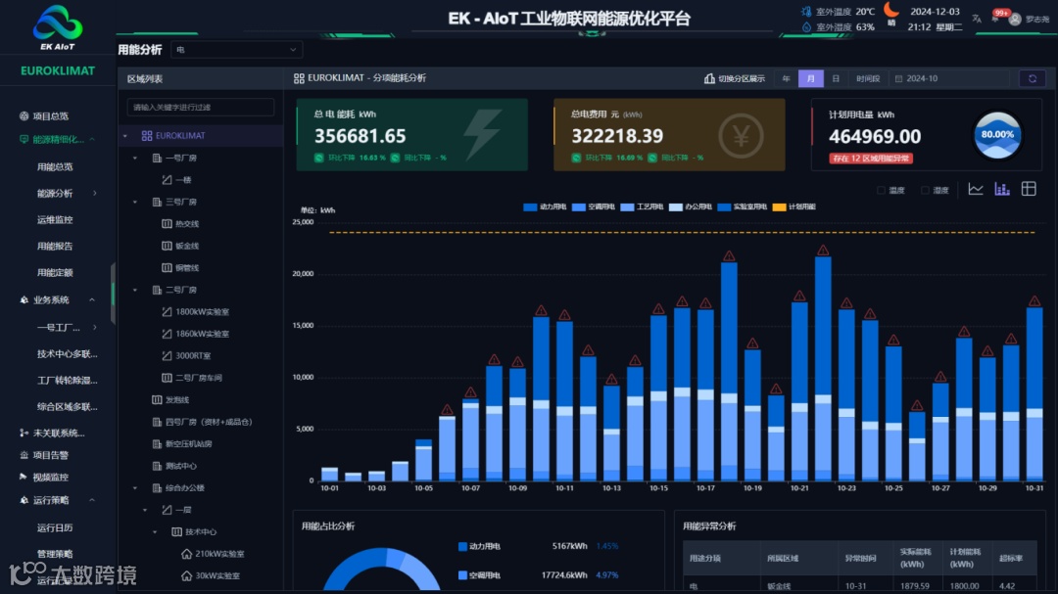This screenshot has width=1058, height=594.
Task: Select 发泡线 tree node
Action: 170,400
